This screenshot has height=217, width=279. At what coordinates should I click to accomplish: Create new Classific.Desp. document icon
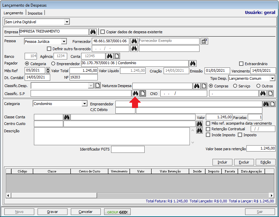click(x=97, y=85)
